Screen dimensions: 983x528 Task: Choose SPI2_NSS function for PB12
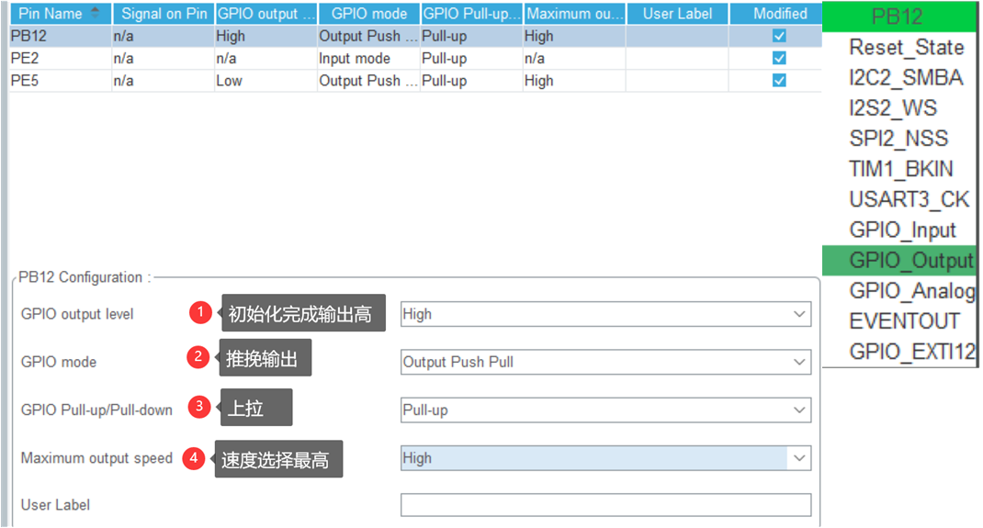click(898, 139)
